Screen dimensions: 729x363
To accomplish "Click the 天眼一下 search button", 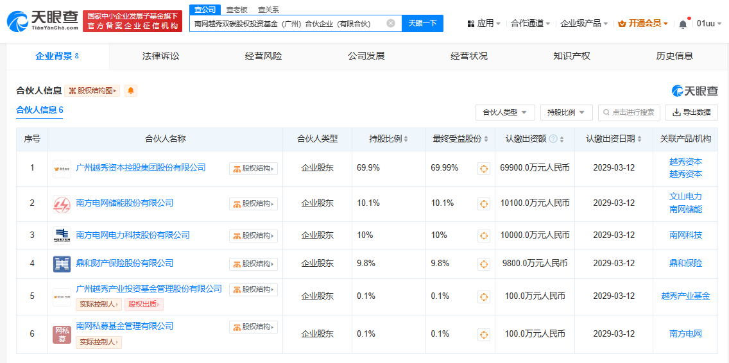I will [422, 24].
